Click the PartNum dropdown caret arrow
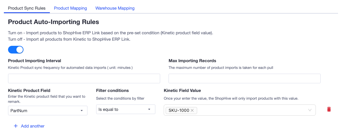 tap(81, 111)
